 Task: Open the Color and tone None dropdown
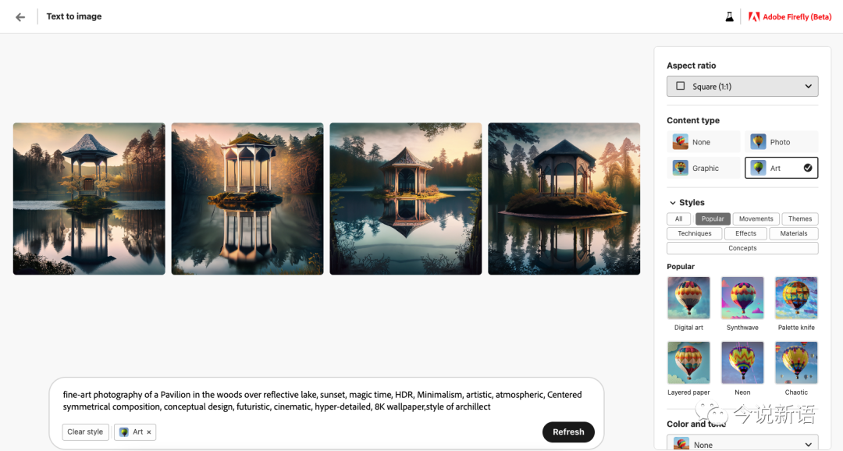click(742, 443)
